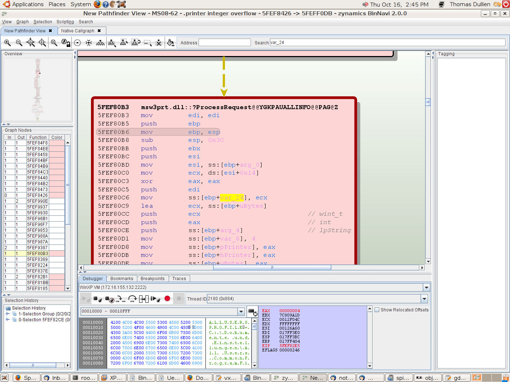The image size is (510, 382).
Task: Click the dotted selection rectangle icon
Action: click(x=148, y=43)
